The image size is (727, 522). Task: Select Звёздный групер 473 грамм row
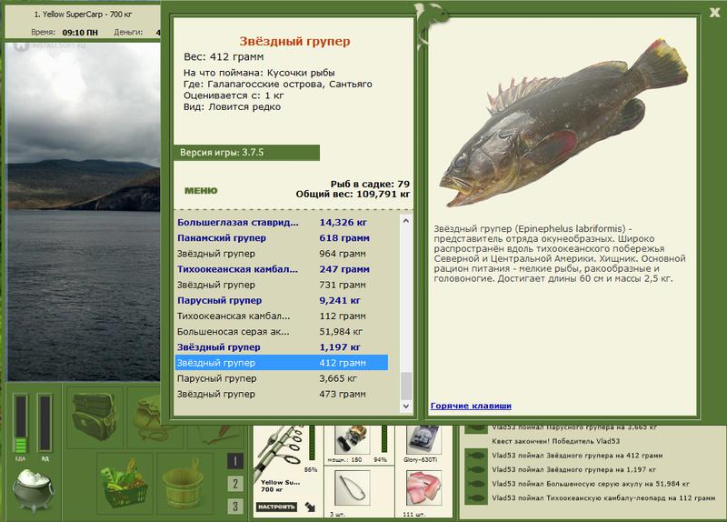tap(282, 394)
